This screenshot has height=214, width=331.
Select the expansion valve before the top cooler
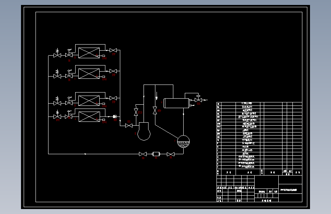[x=69, y=53]
